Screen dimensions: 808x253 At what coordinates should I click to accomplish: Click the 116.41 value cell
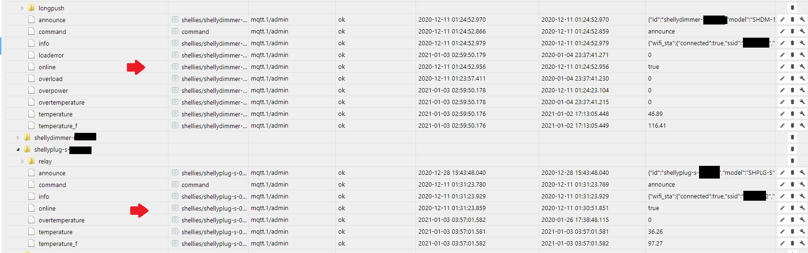click(657, 125)
